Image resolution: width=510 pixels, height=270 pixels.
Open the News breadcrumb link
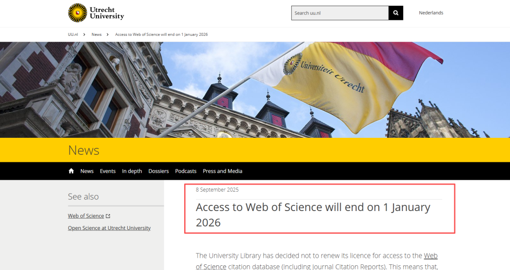tap(97, 34)
